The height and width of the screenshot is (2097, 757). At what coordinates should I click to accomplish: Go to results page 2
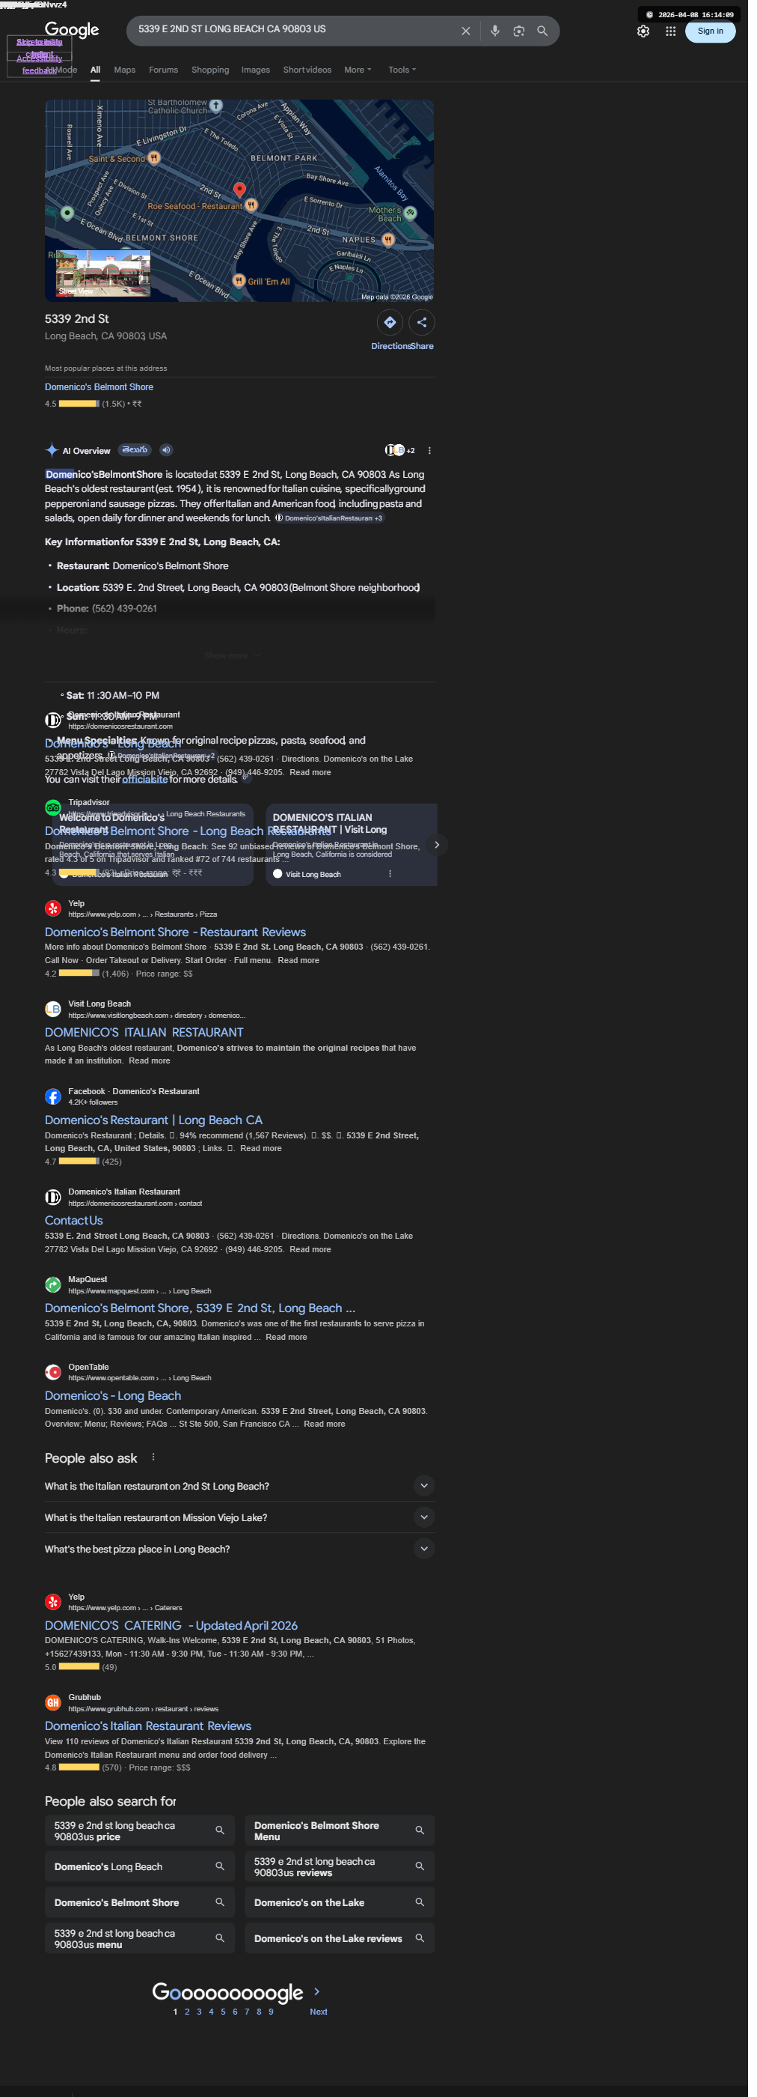coord(187,2012)
